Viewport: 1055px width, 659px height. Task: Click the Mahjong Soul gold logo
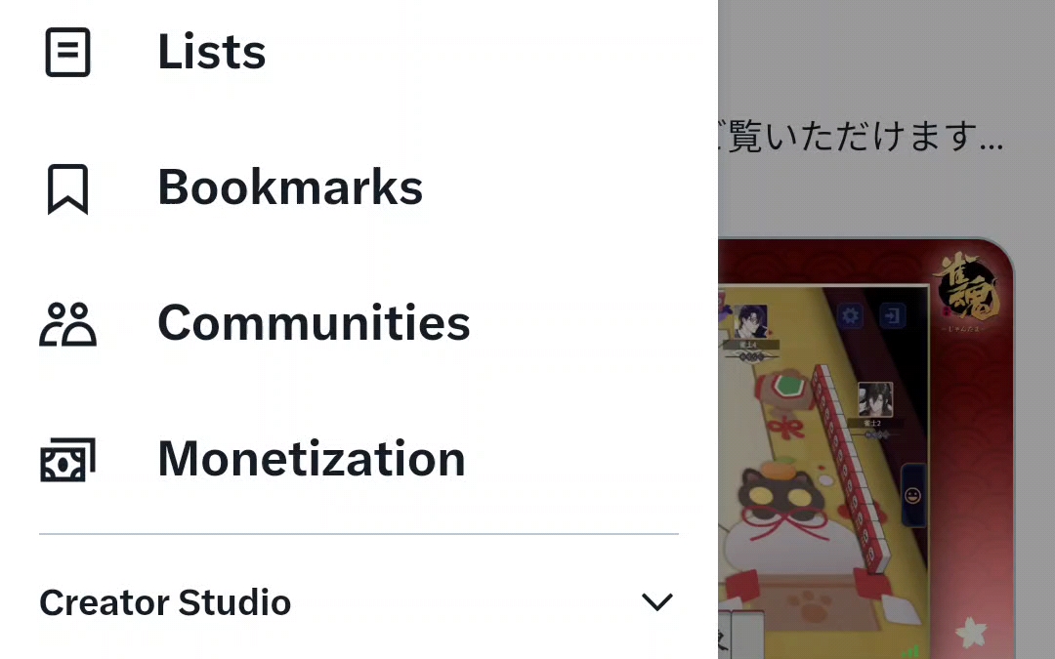point(966,291)
